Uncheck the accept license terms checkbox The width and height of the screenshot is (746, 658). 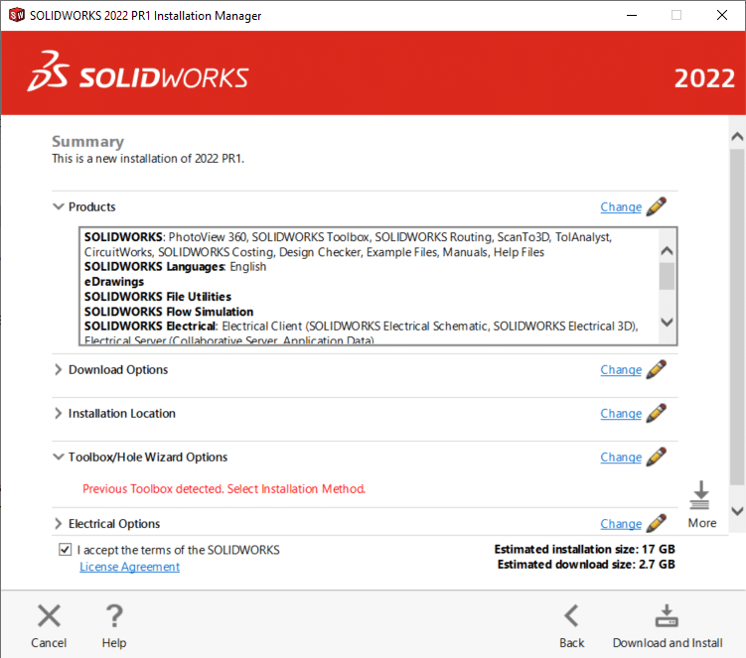[x=66, y=550]
